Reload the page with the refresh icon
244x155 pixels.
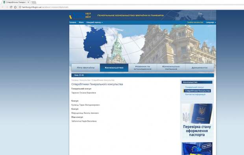11,7
